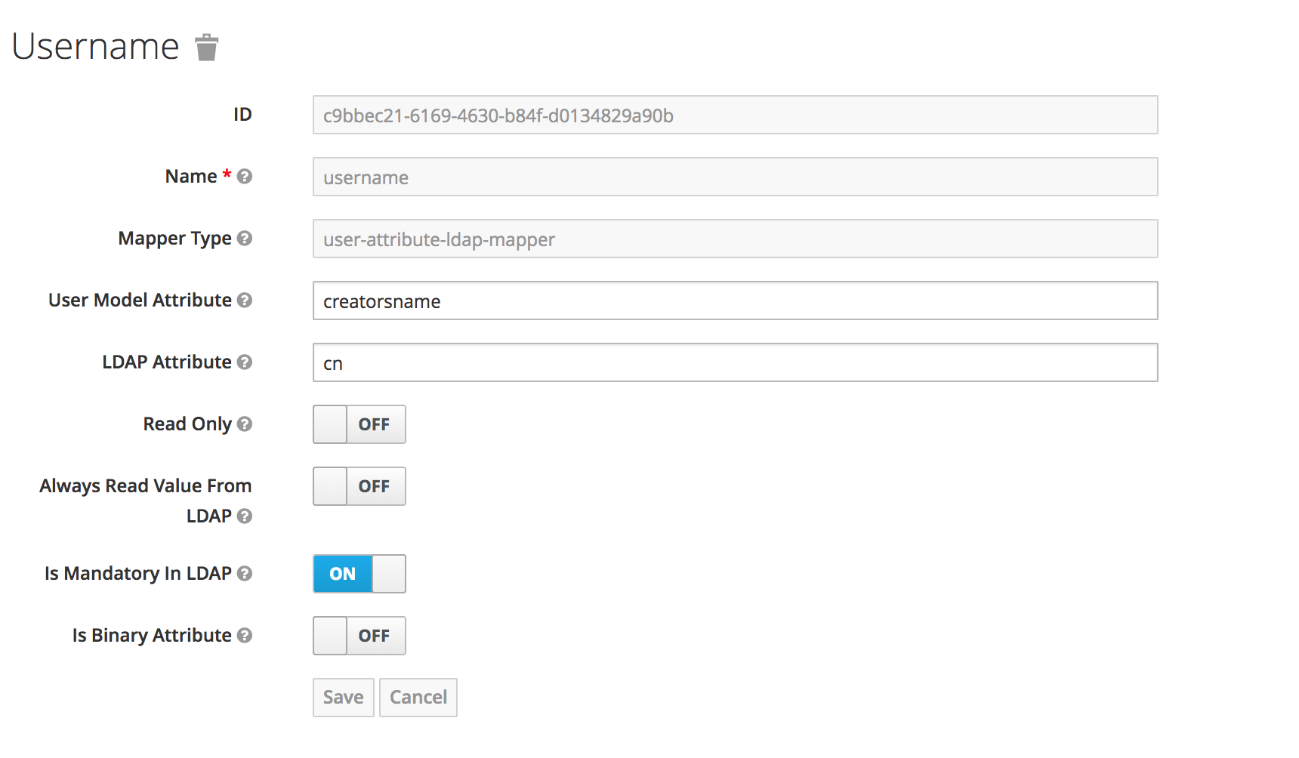
Task: Click help icon for User Model Attribute
Action: pyautogui.click(x=244, y=300)
